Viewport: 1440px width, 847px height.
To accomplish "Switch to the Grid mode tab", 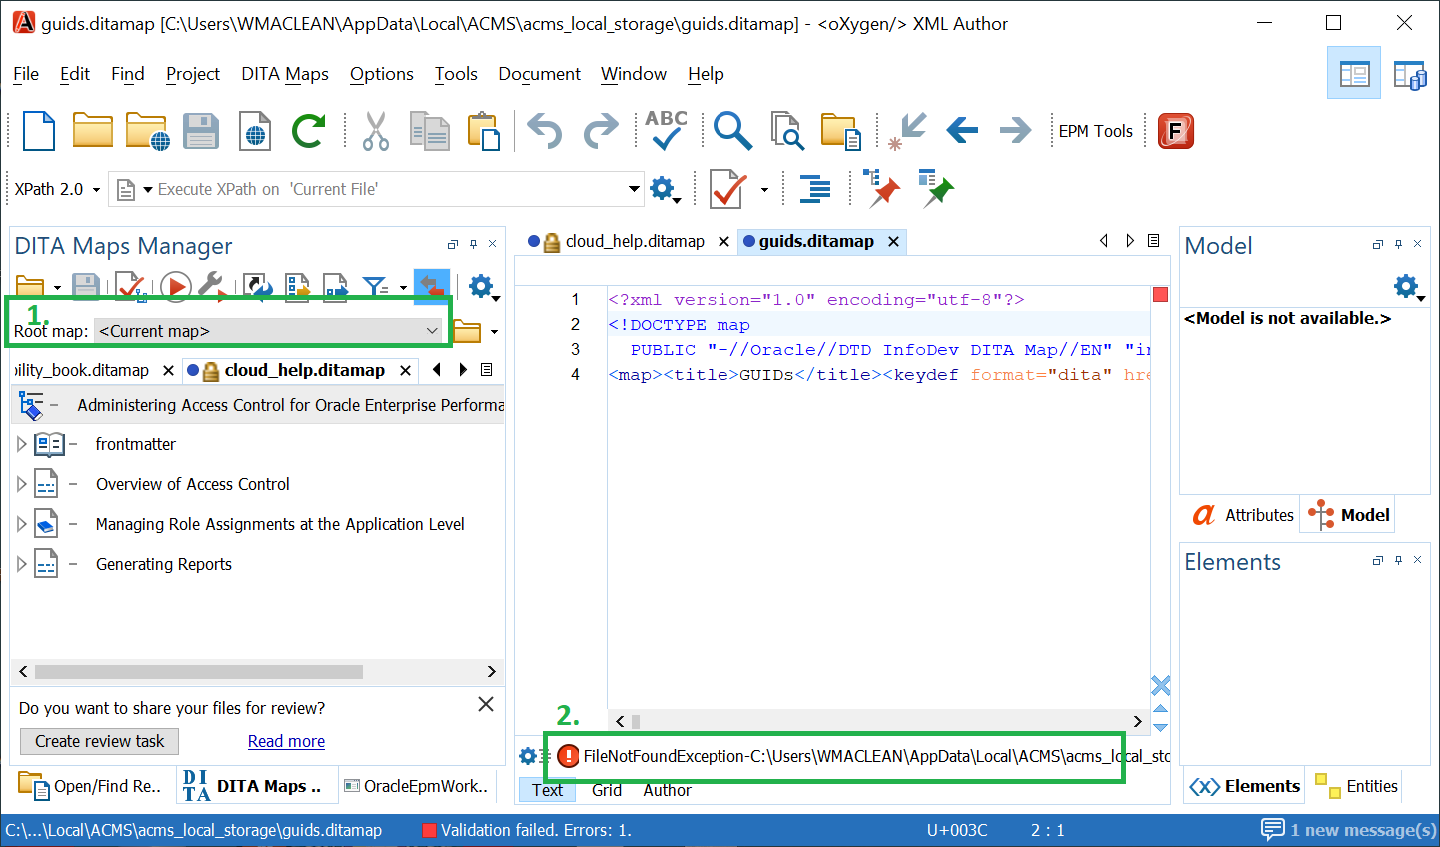I will 607,790.
